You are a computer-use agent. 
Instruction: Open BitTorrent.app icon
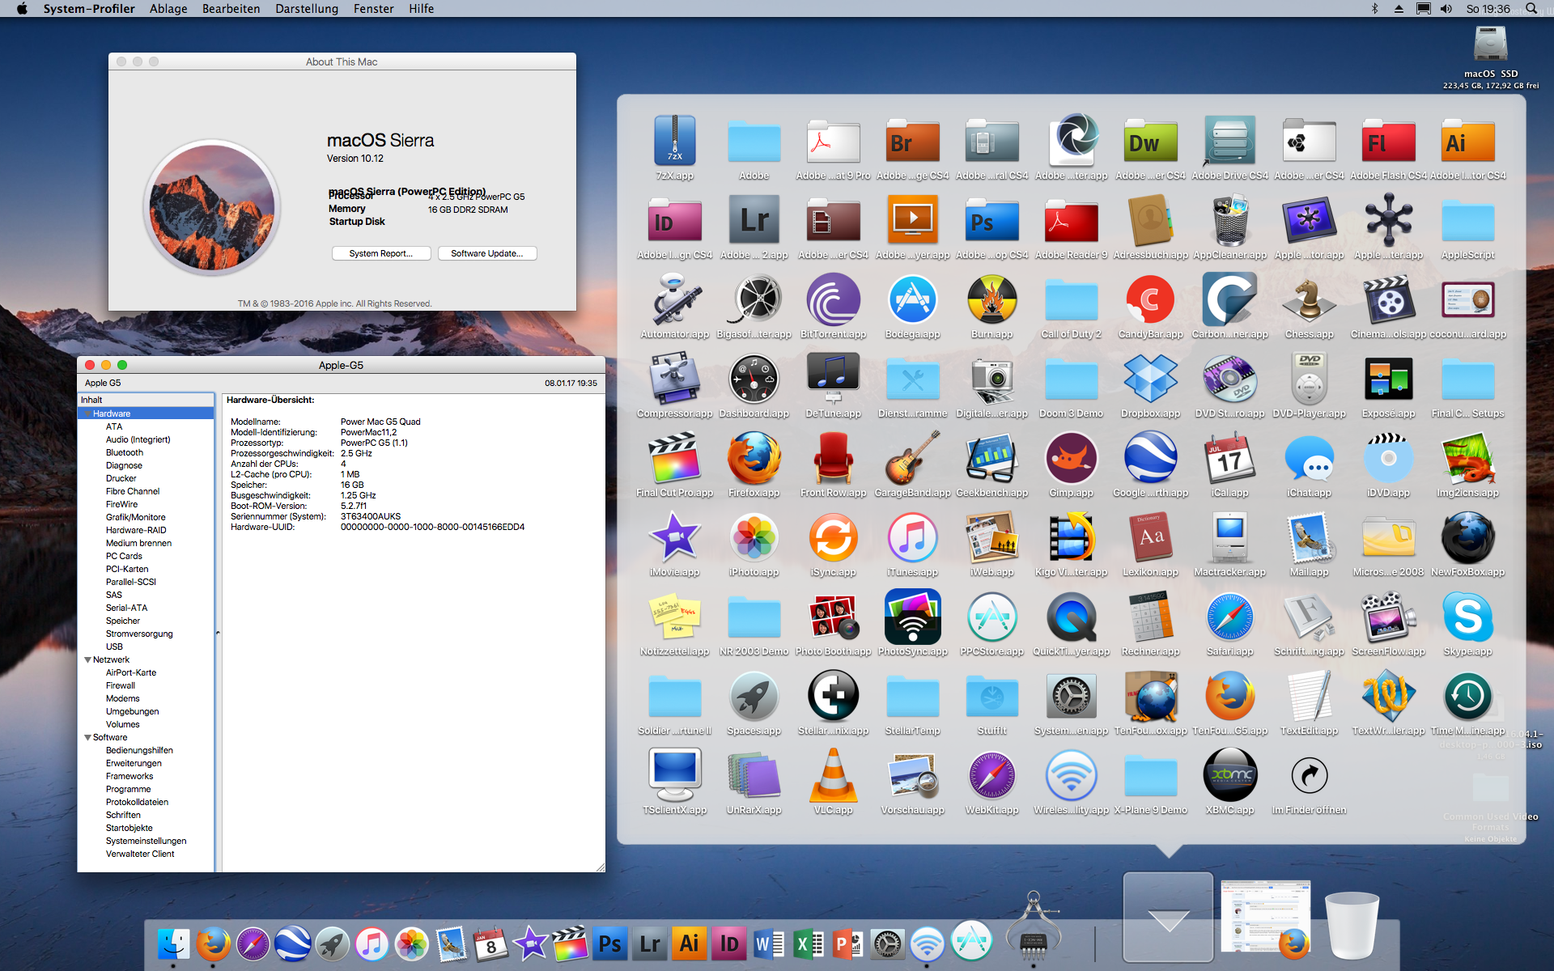[833, 299]
